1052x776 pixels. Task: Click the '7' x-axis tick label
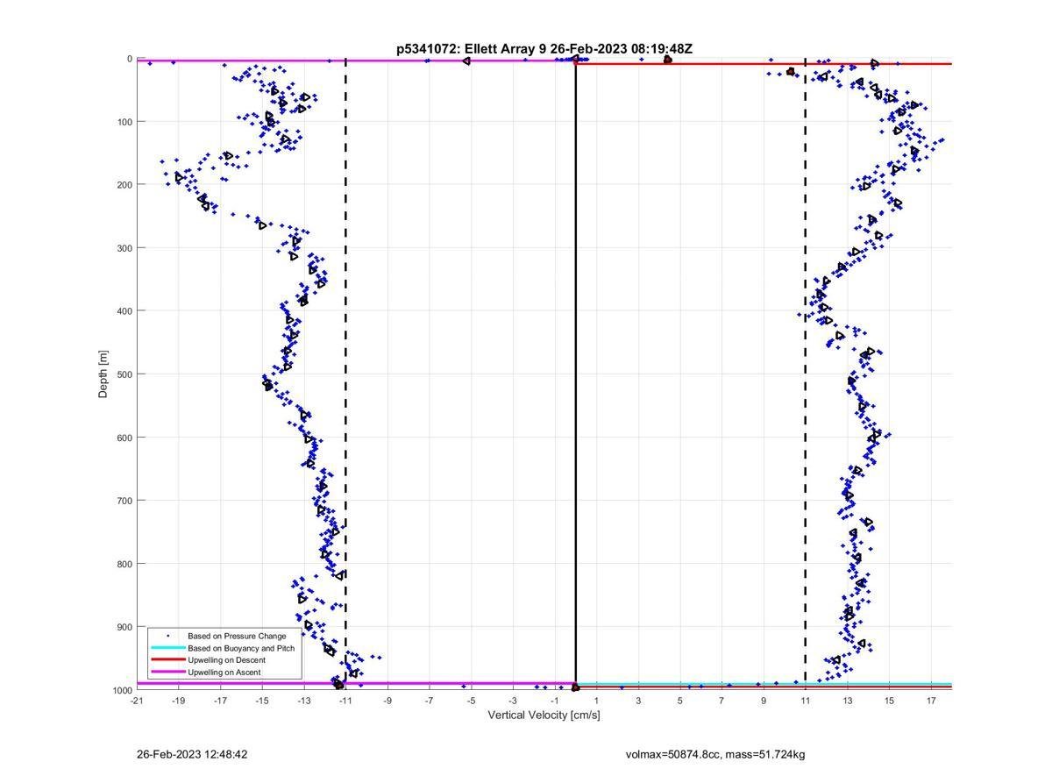pos(721,701)
